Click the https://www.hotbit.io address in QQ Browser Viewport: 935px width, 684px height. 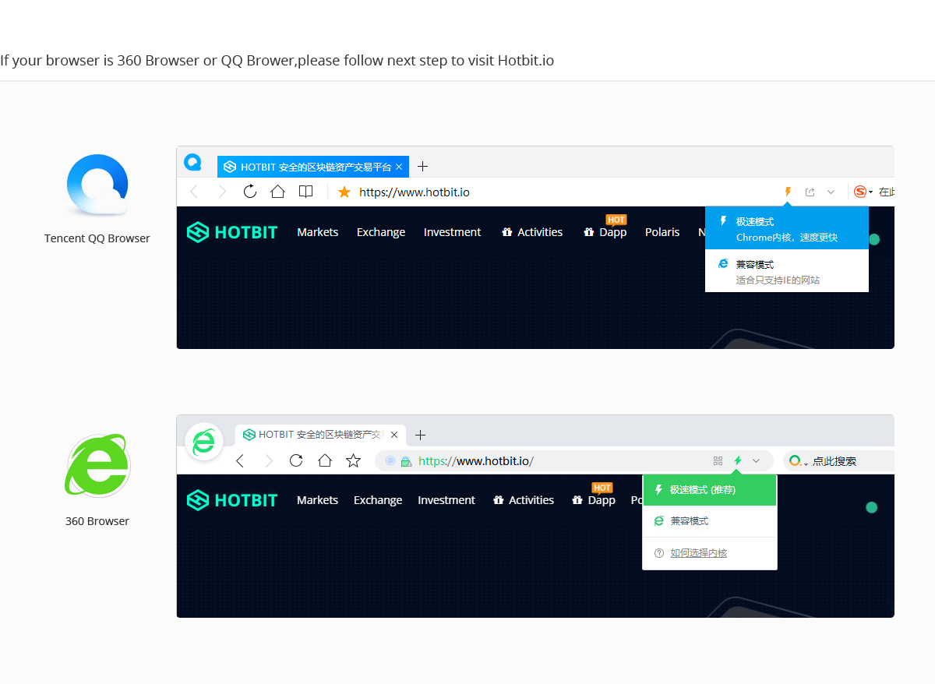coord(415,192)
